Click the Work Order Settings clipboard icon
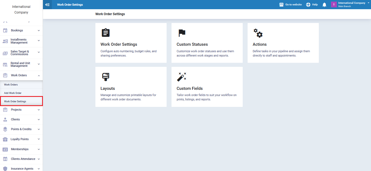 (105, 33)
